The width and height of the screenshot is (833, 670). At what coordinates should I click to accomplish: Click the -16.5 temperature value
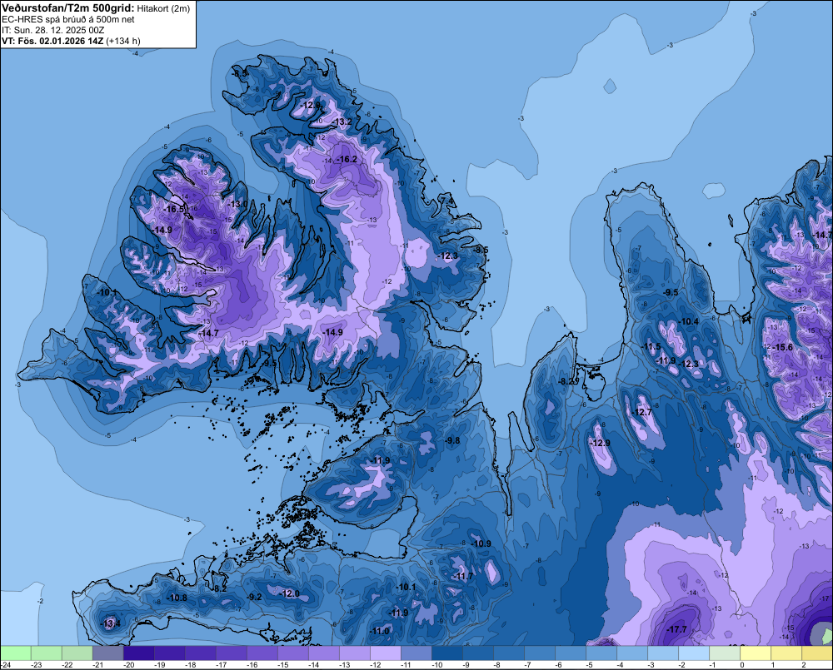(174, 209)
